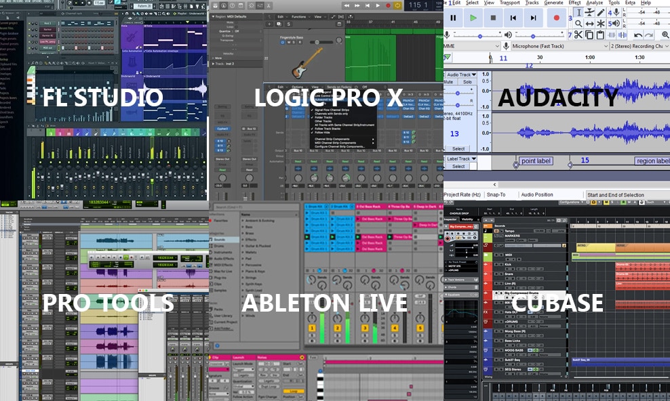Click the Pause button in Audacity

[453, 18]
